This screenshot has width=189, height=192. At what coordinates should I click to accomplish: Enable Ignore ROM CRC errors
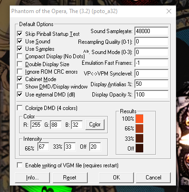point(20,72)
